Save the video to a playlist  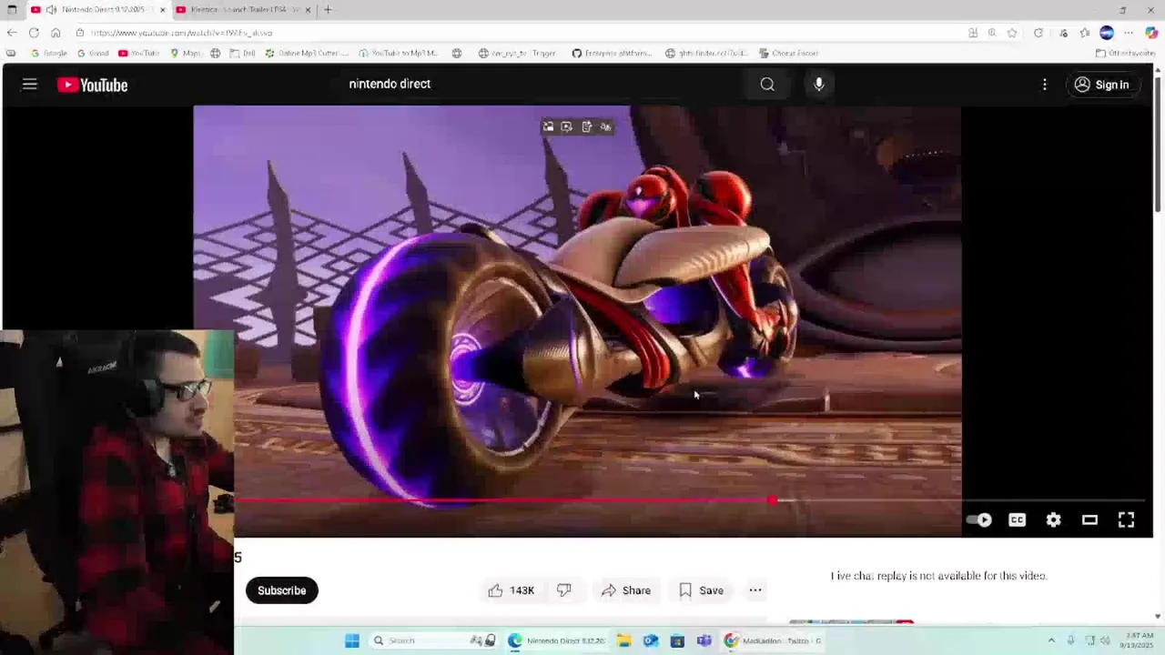701,590
